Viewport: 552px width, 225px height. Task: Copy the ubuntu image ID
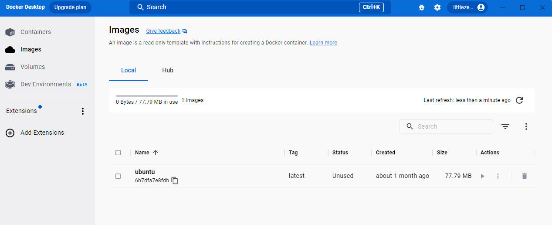point(175,181)
